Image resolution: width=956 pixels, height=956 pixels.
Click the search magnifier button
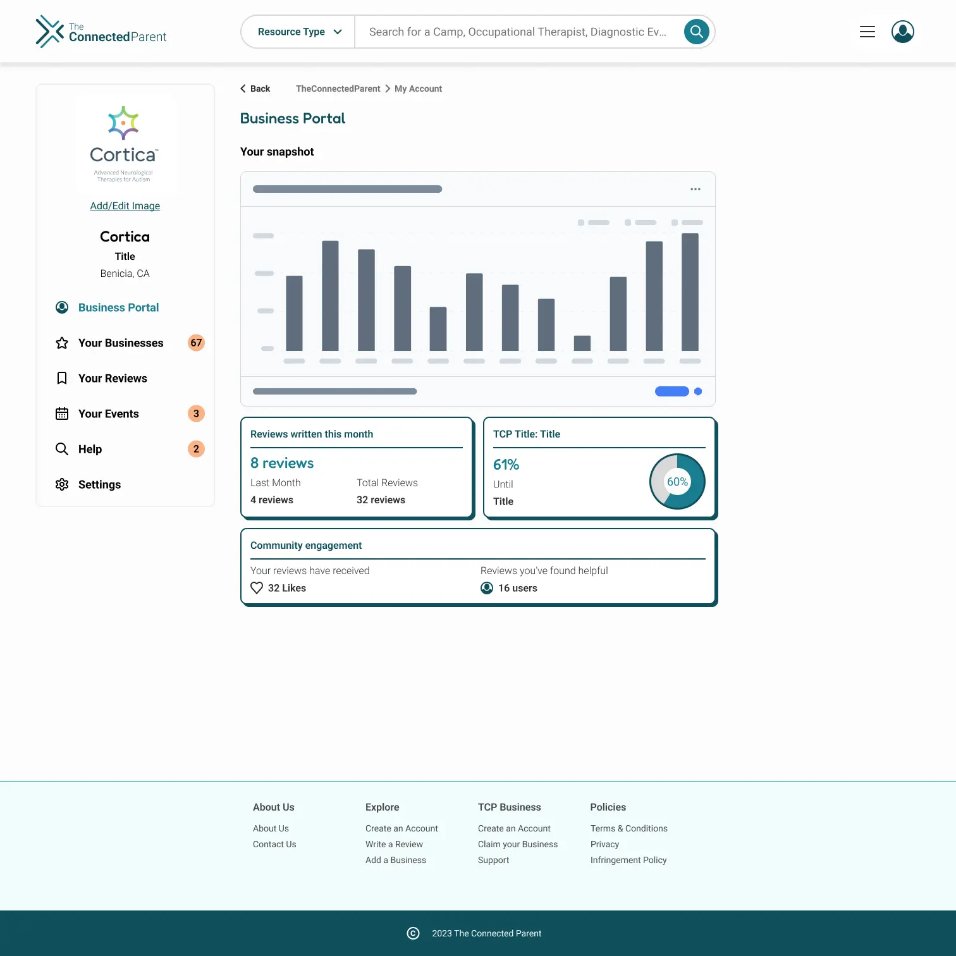pos(696,31)
